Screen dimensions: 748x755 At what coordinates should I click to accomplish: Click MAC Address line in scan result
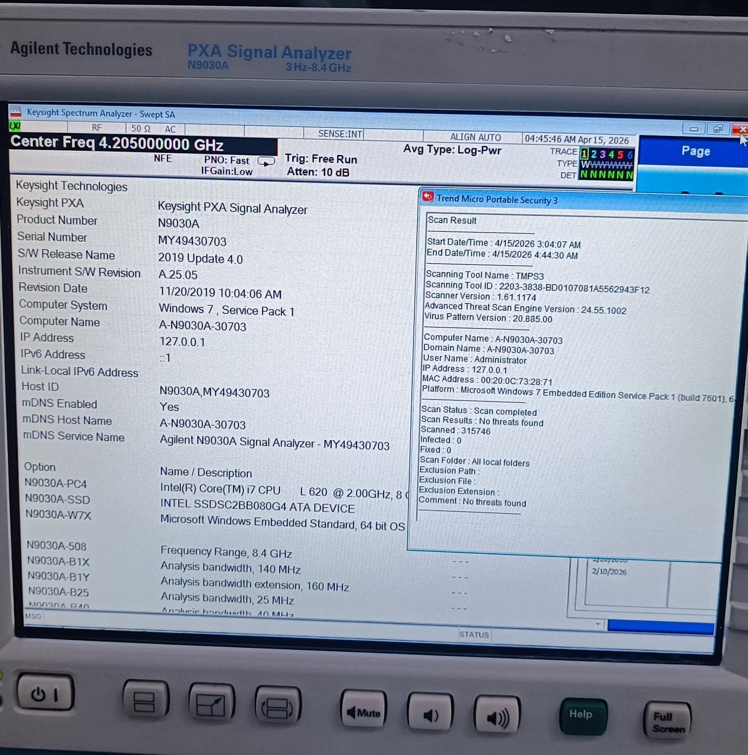click(x=487, y=380)
